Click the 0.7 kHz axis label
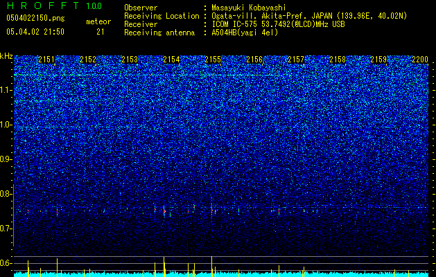Viewport: 436px width, 277px height. point(6,229)
